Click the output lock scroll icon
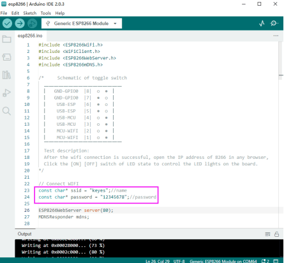This screenshot has height=263, width=284. 276,234
